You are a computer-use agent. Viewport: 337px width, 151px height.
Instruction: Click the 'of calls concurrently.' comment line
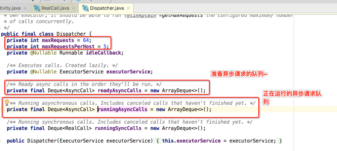coord(39,21)
